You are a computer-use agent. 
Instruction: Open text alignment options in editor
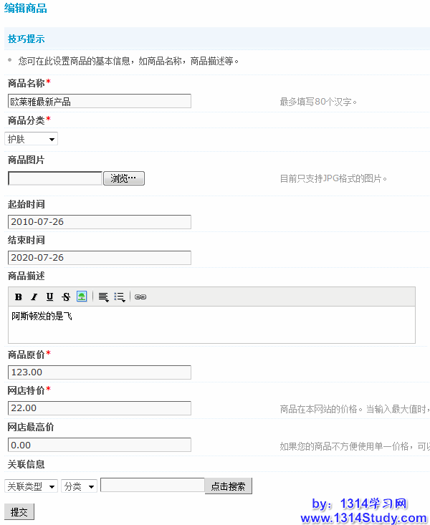coord(103,297)
